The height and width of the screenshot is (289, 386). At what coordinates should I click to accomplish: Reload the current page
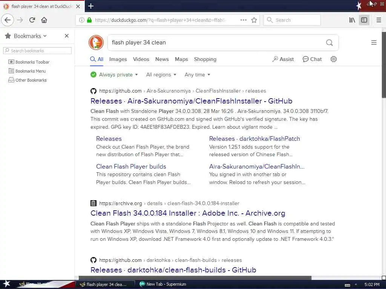(32, 20)
